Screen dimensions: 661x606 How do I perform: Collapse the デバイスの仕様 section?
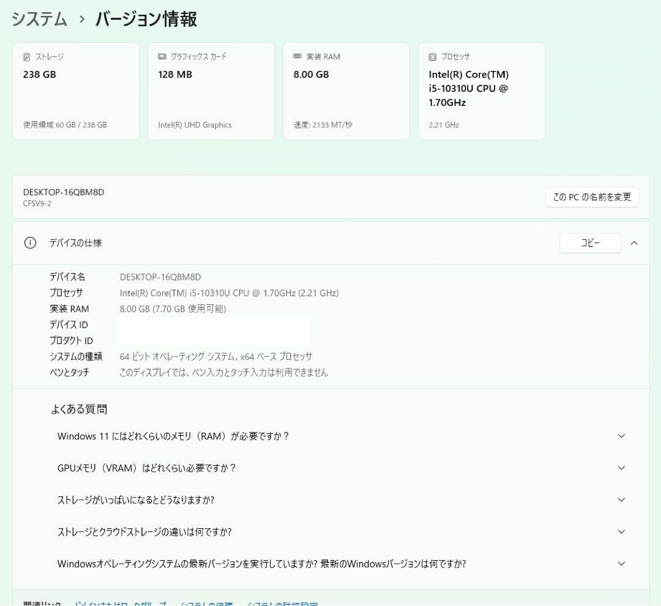coord(634,243)
